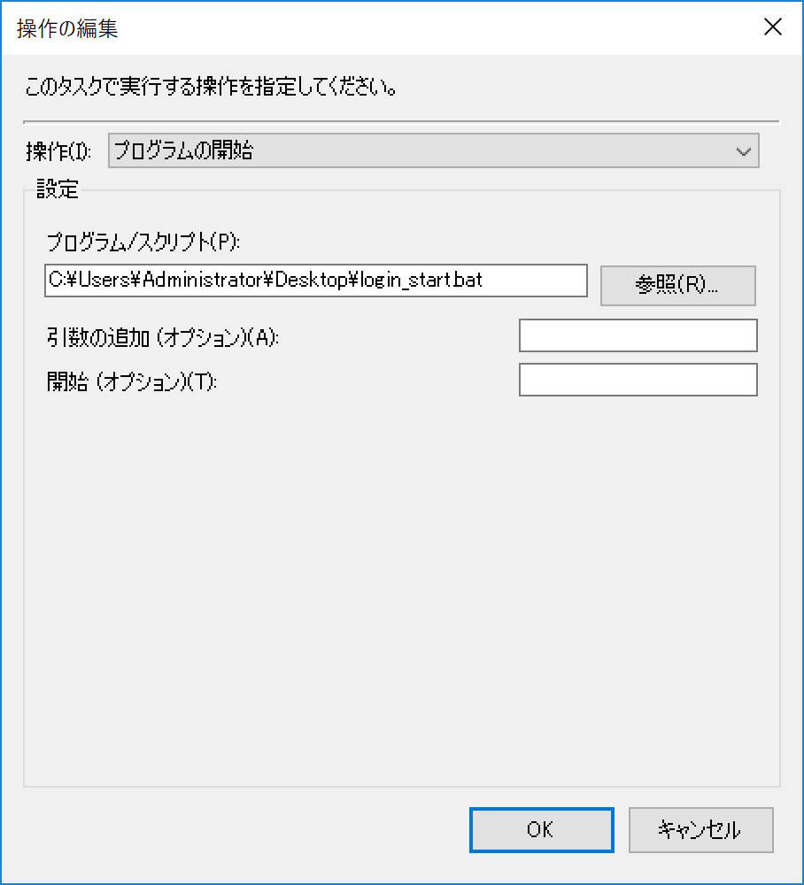Click the 引数の追加 (オプション) input box
Viewport: 804px width, 885px height.
[x=638, y=335]
